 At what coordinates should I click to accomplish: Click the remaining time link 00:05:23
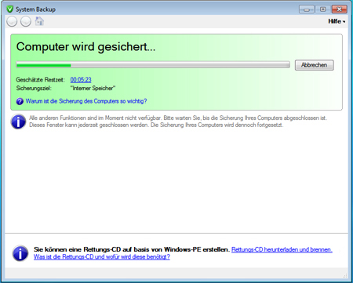(x=81, y=80)
